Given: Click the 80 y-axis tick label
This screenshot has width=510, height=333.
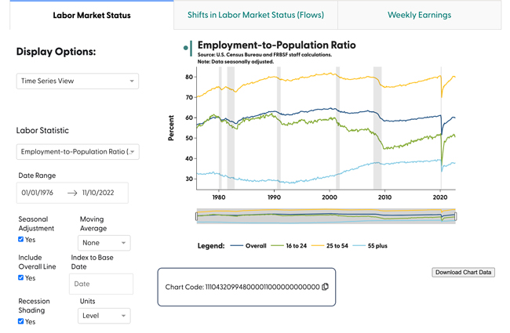Looking at the screenshot, I should coord(189,77).
